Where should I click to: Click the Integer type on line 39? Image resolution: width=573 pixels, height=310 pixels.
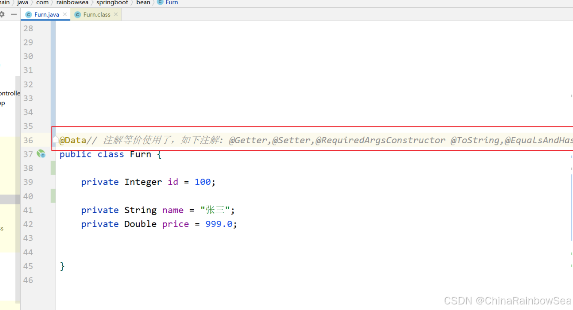click(x=143, y=182)
